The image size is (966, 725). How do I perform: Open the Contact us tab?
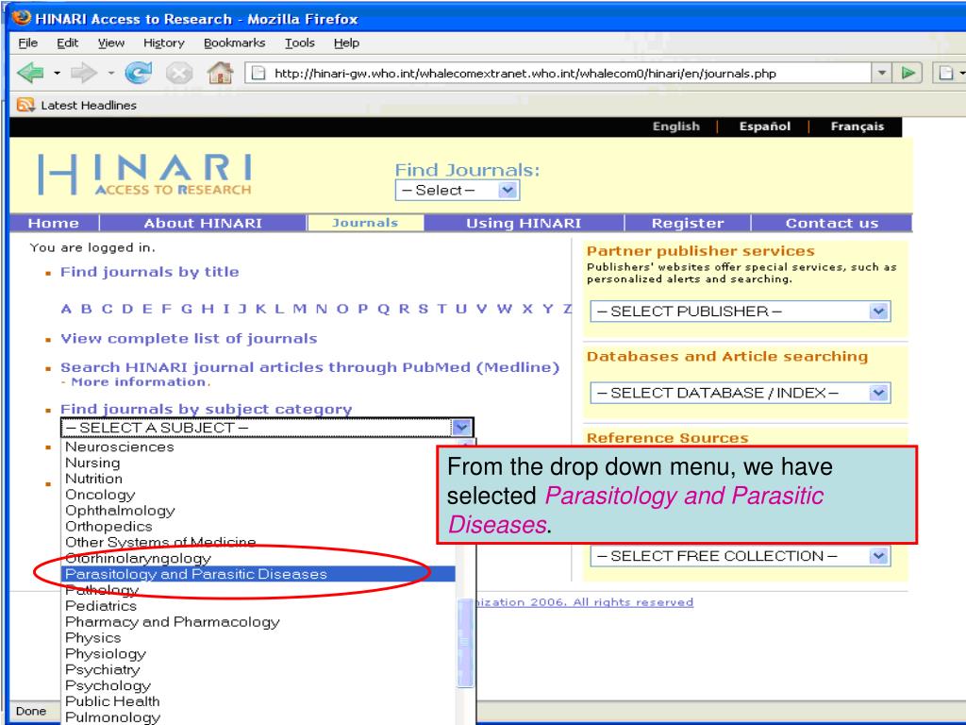832,223
